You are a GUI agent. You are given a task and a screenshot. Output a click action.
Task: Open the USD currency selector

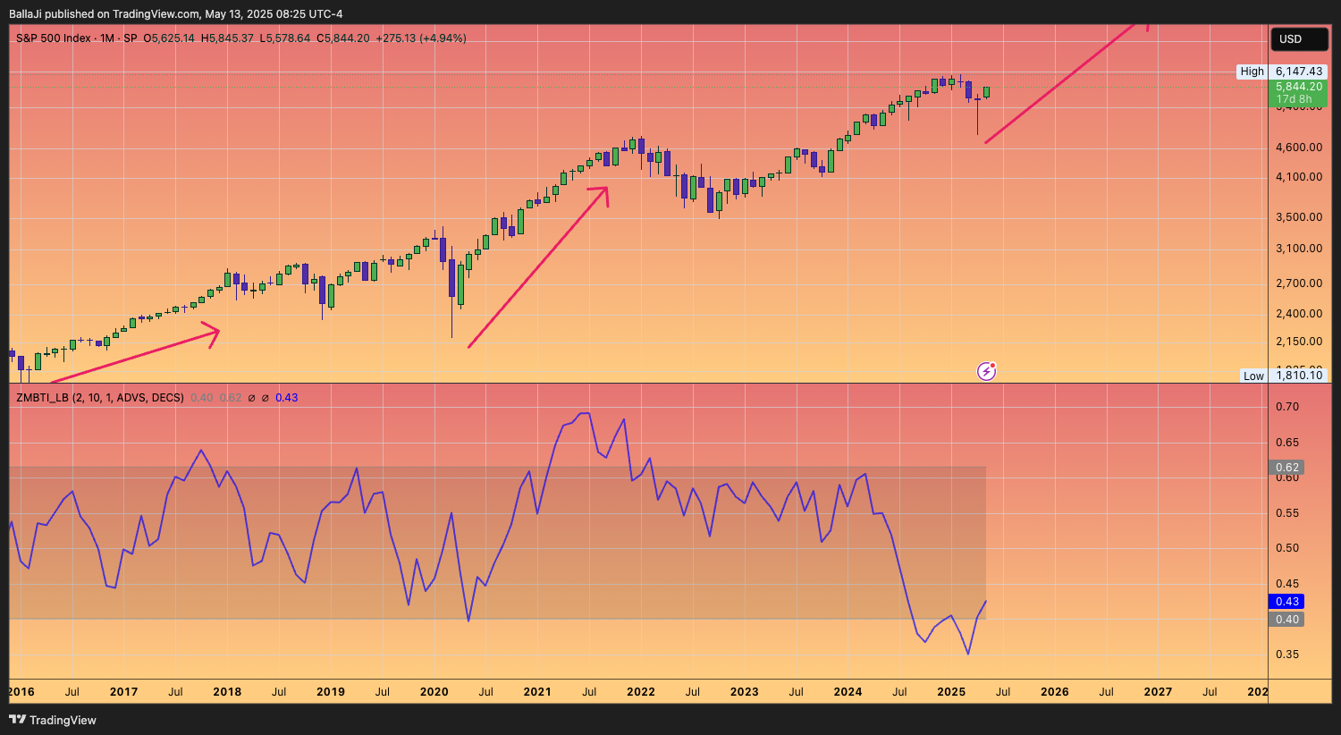pos(1299,39)
